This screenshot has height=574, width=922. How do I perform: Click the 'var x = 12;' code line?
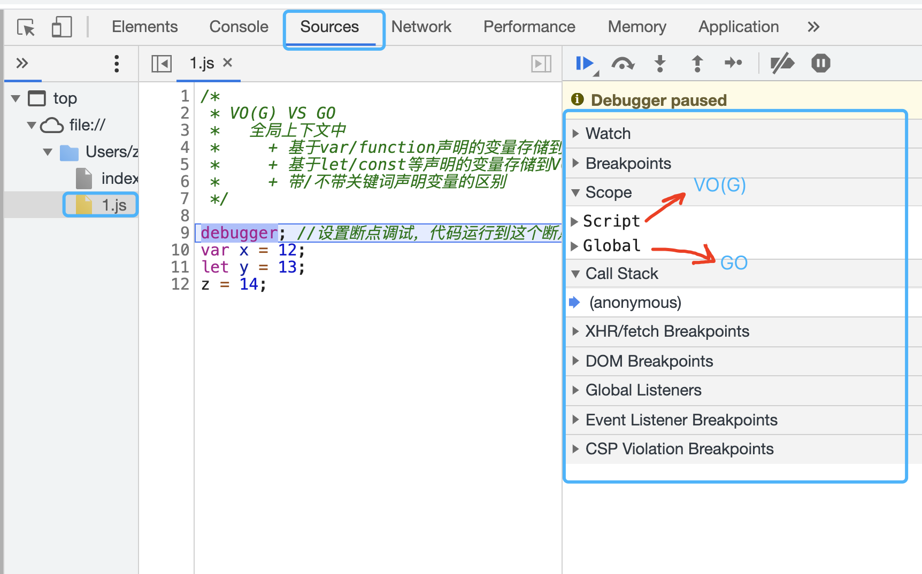click(253, 250)
